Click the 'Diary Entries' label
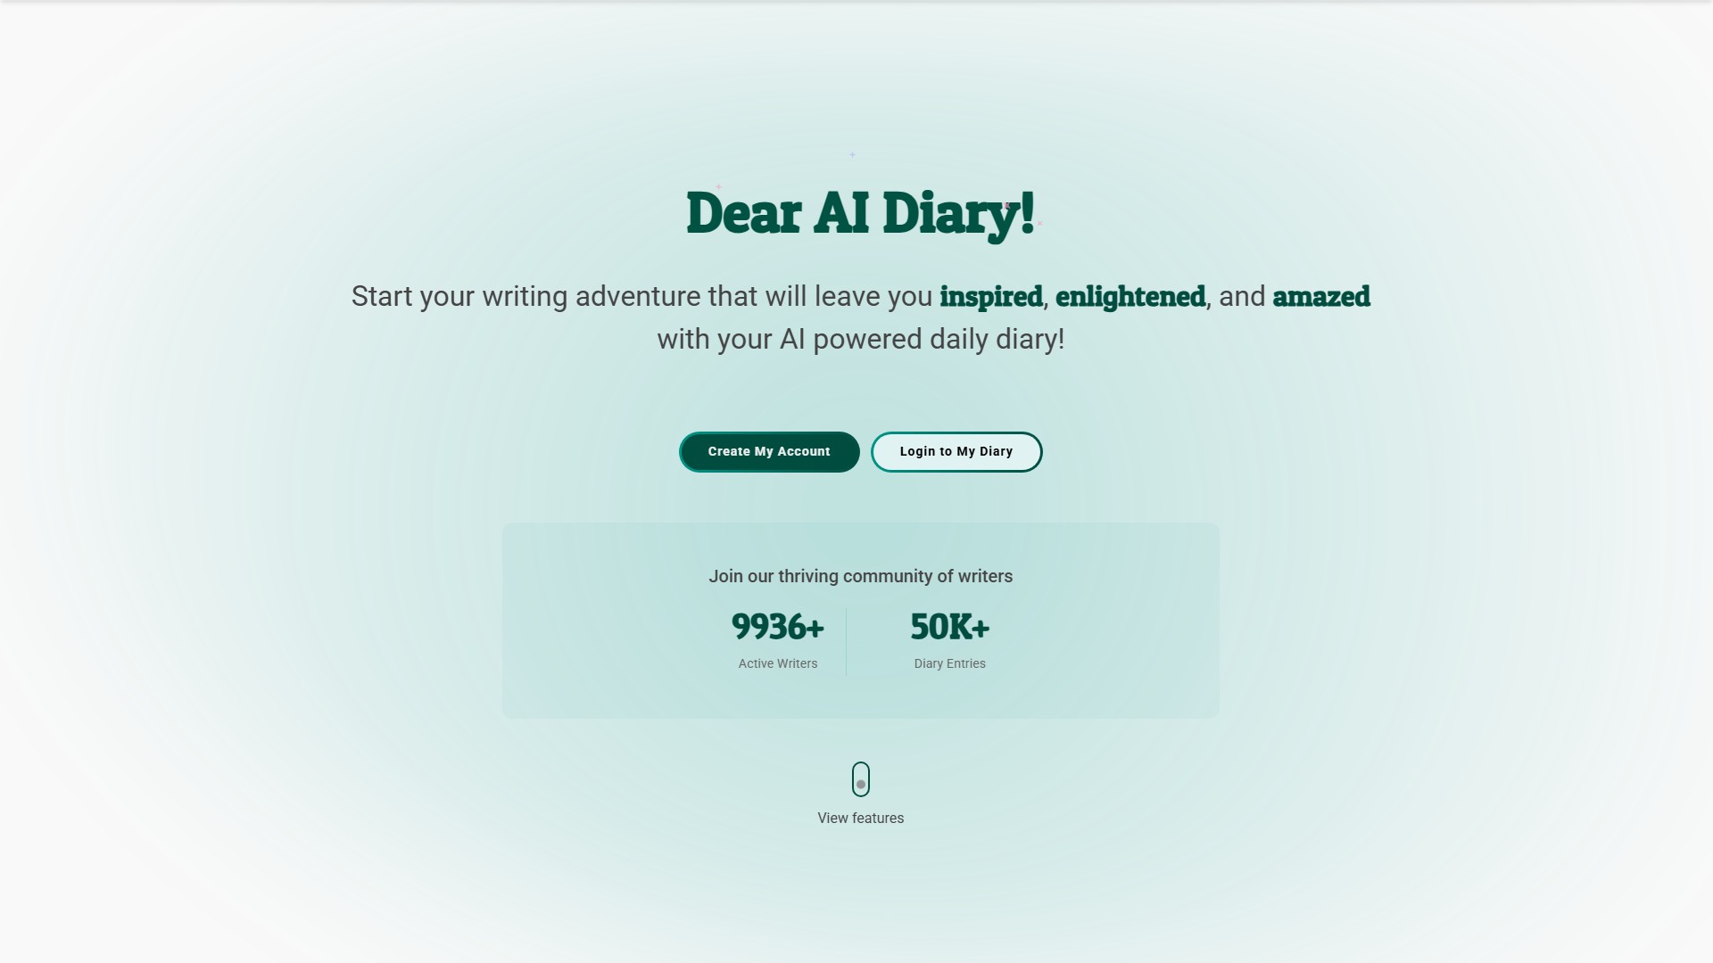1713x963 pixels. point(949,663)
